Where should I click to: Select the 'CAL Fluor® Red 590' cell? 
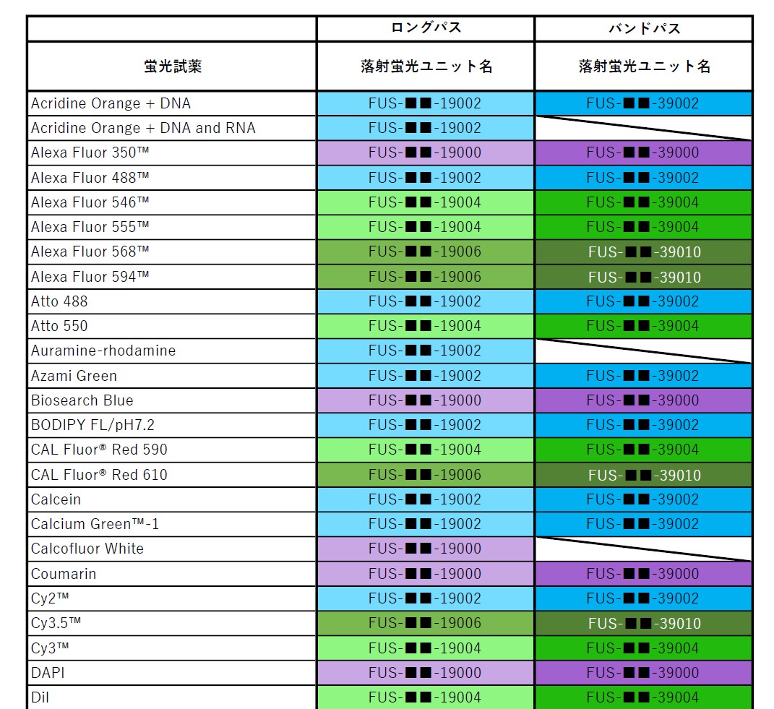(172, 450)
